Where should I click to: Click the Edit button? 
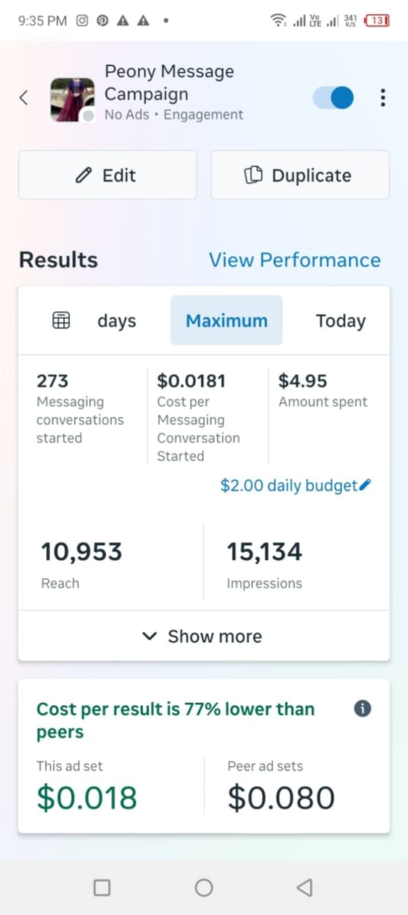107,175
